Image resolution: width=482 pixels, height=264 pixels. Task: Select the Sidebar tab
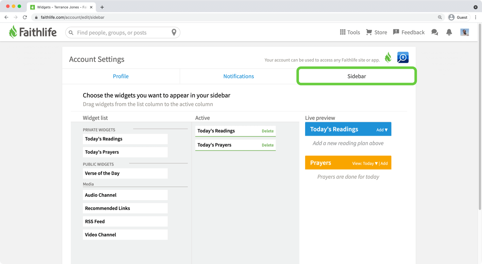pyautogui.click(x=357, y=76)
